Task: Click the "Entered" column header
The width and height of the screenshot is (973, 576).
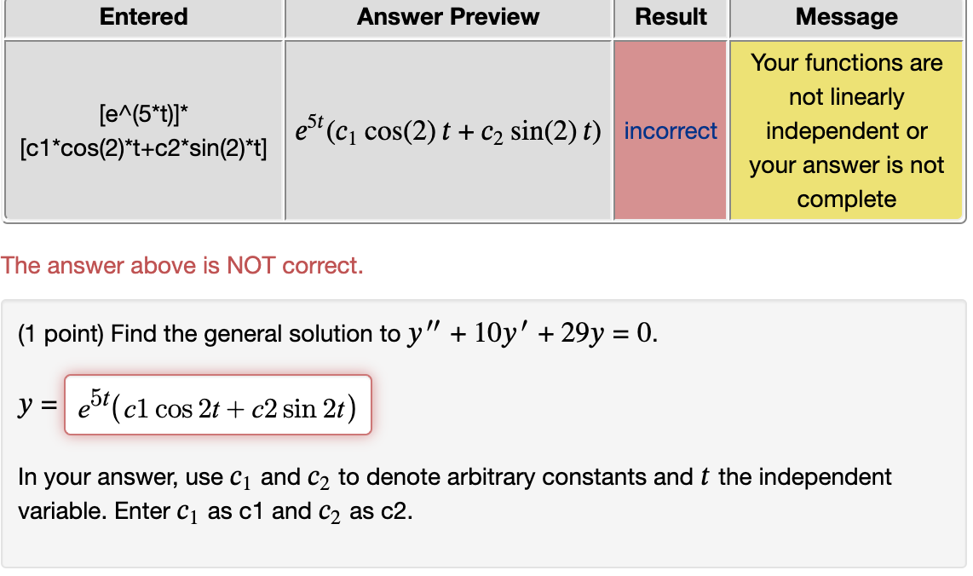Action: pos(143,17)
